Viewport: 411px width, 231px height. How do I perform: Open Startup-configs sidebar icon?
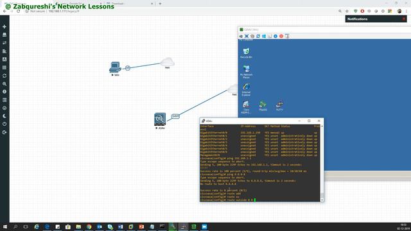(x=4, y=51)
